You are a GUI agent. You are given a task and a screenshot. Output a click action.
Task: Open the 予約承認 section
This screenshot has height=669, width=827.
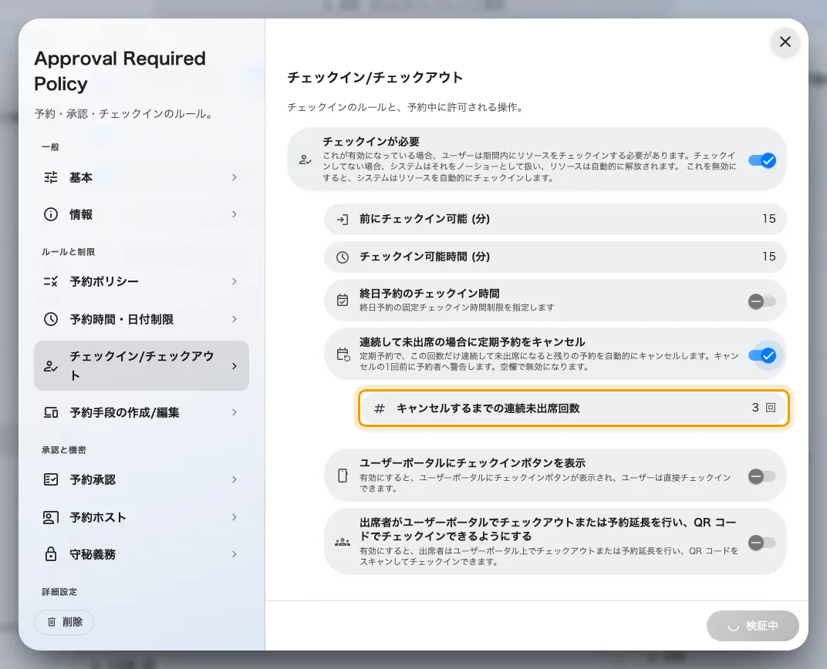141,479
